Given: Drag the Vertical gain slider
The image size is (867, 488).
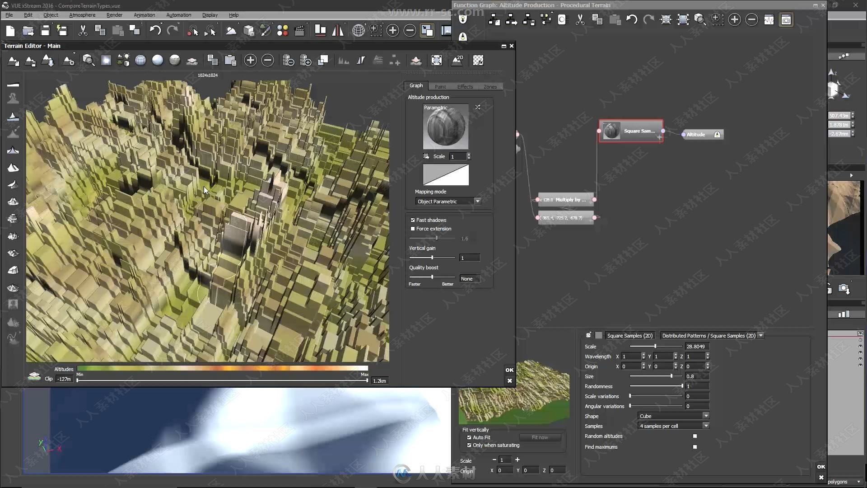Looking at the screenshot, I should tap(431, 257).
